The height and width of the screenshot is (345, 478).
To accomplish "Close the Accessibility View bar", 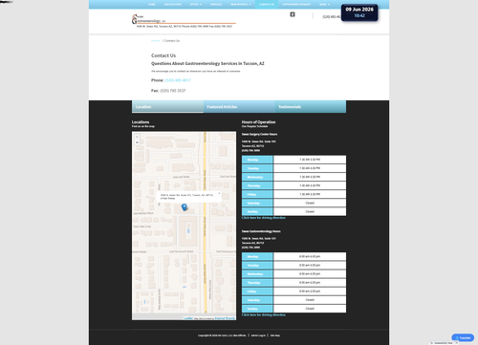I will click(456, 343).
